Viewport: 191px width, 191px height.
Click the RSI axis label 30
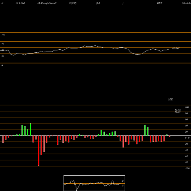click(x=3, y=56)
